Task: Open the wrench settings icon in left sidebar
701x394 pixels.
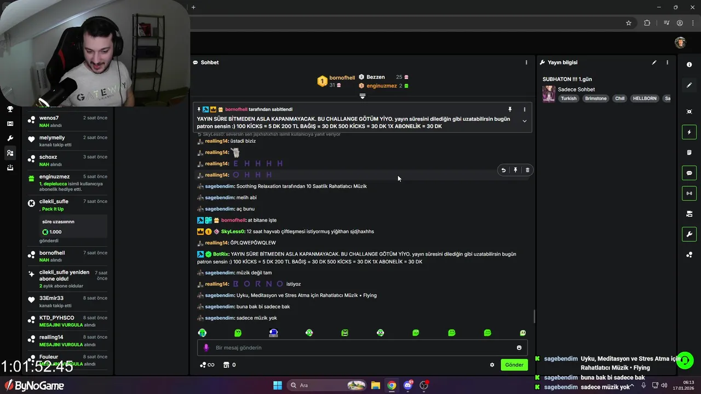Action: pos(10,138)
